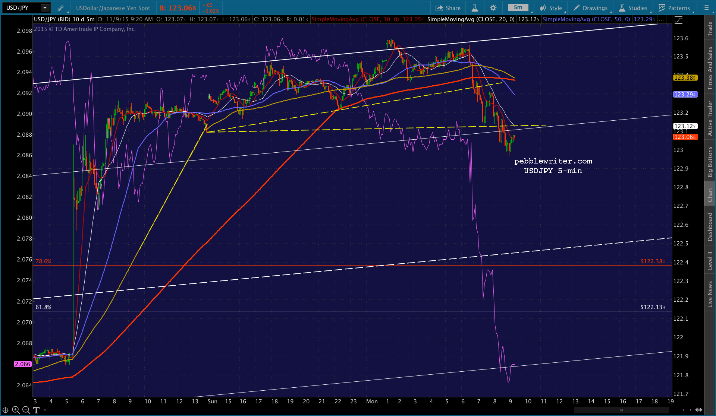Open the Drawings menu
716x416 pixels.
point(591,8)
